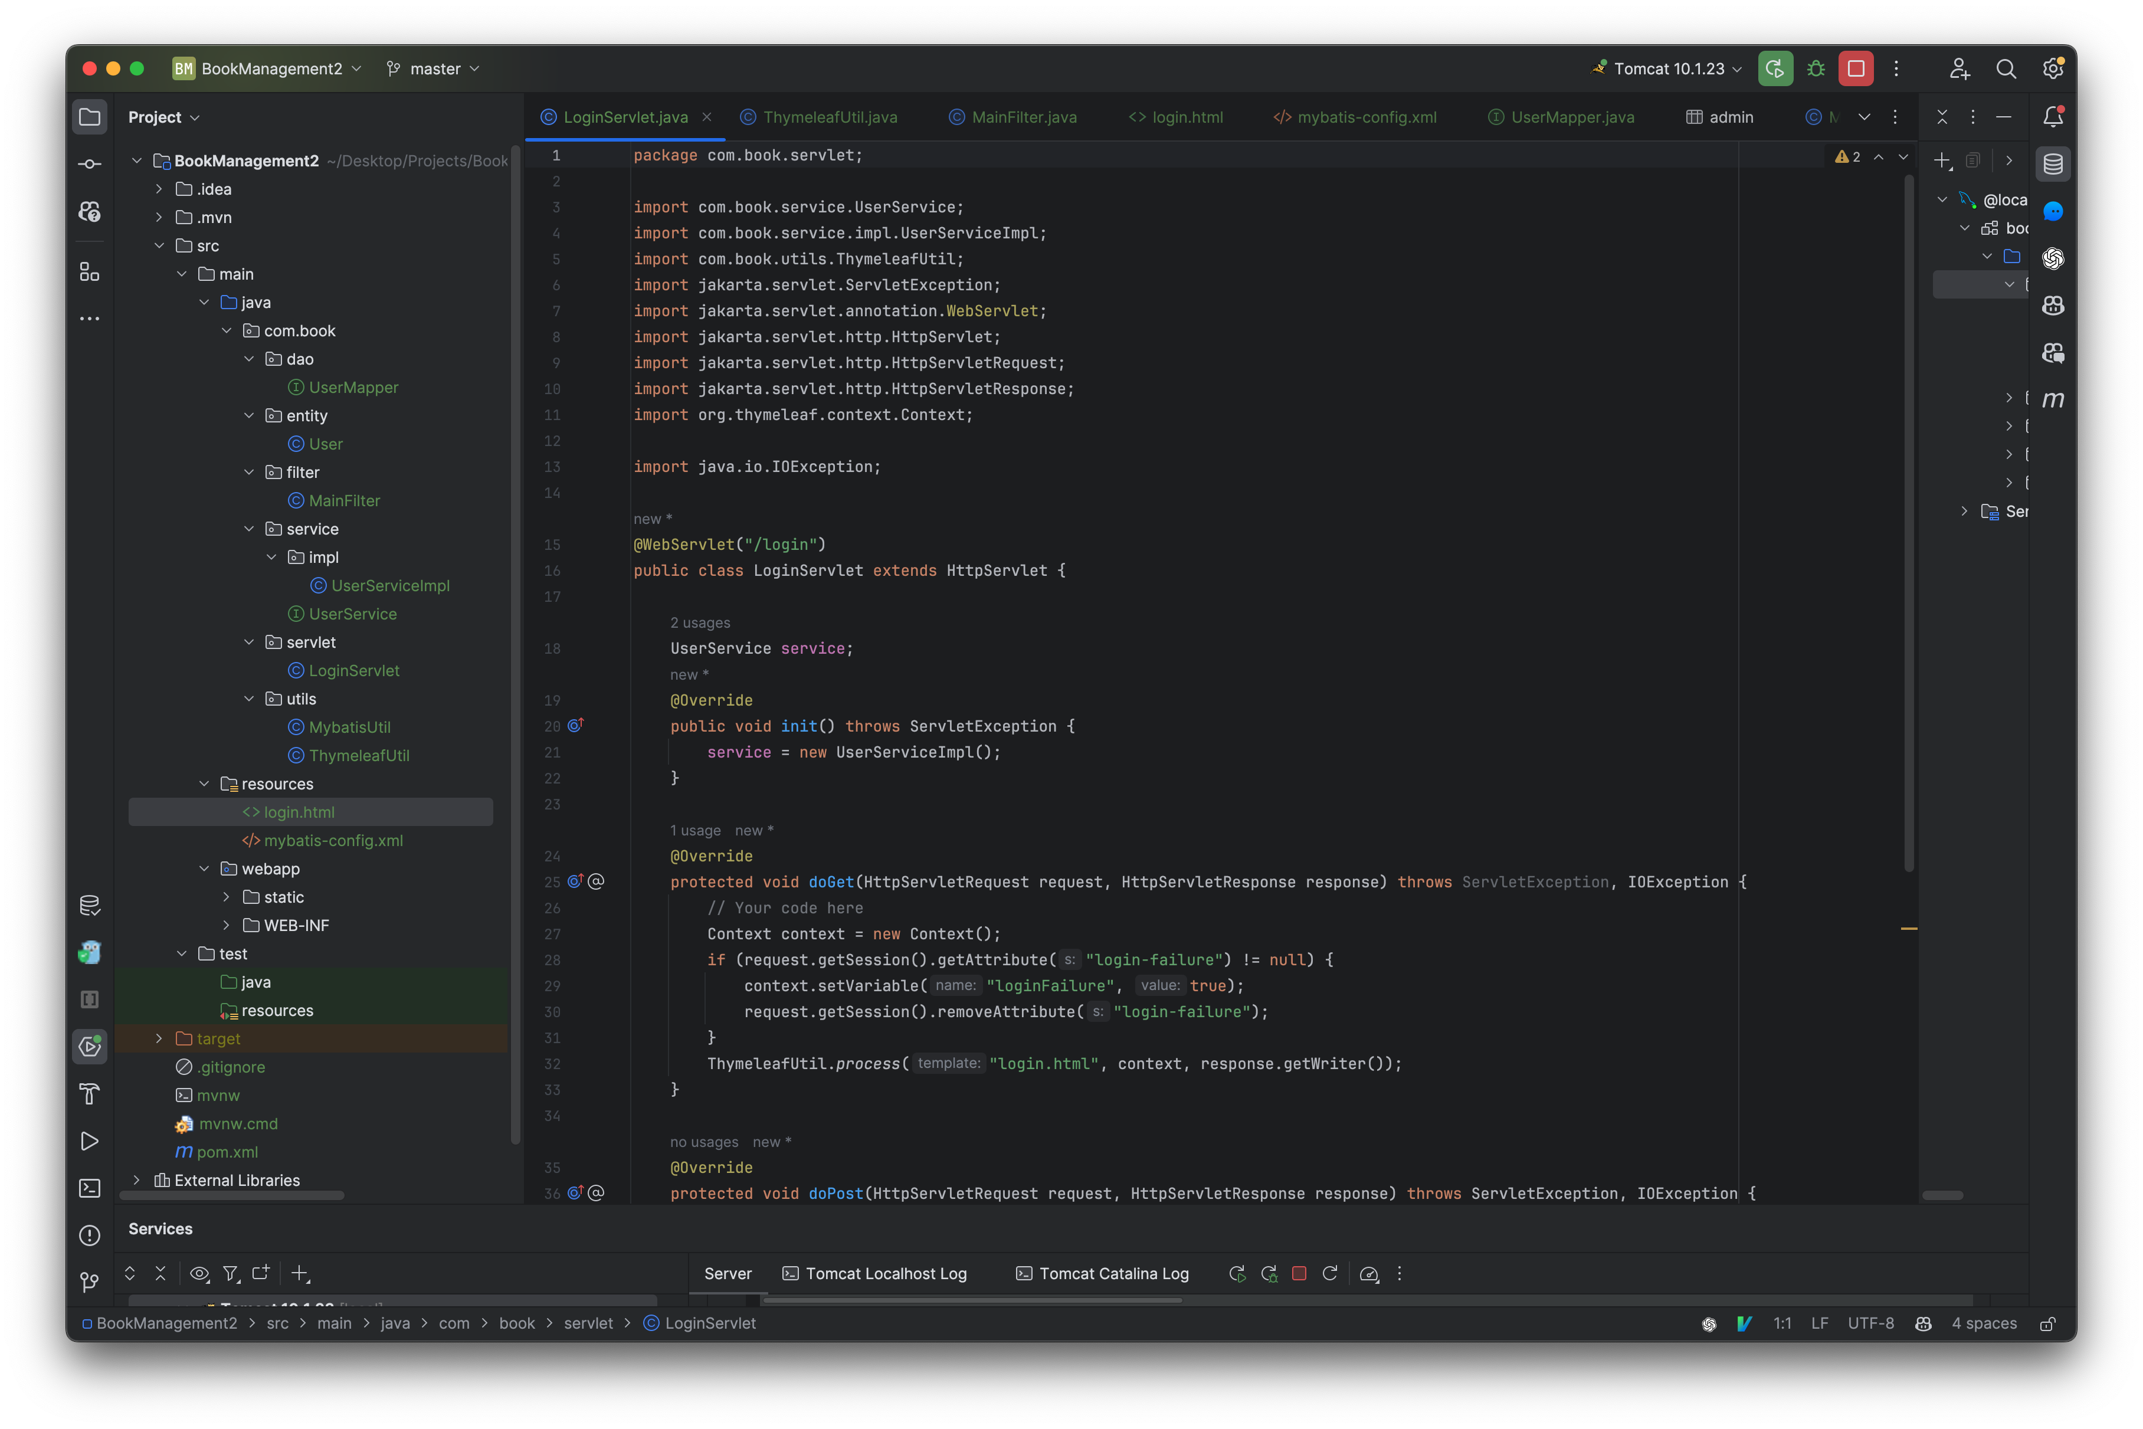The height and width of the screenshot is (1429, 2143).
Task: Open the Problems tool window
Action: 89,1235
